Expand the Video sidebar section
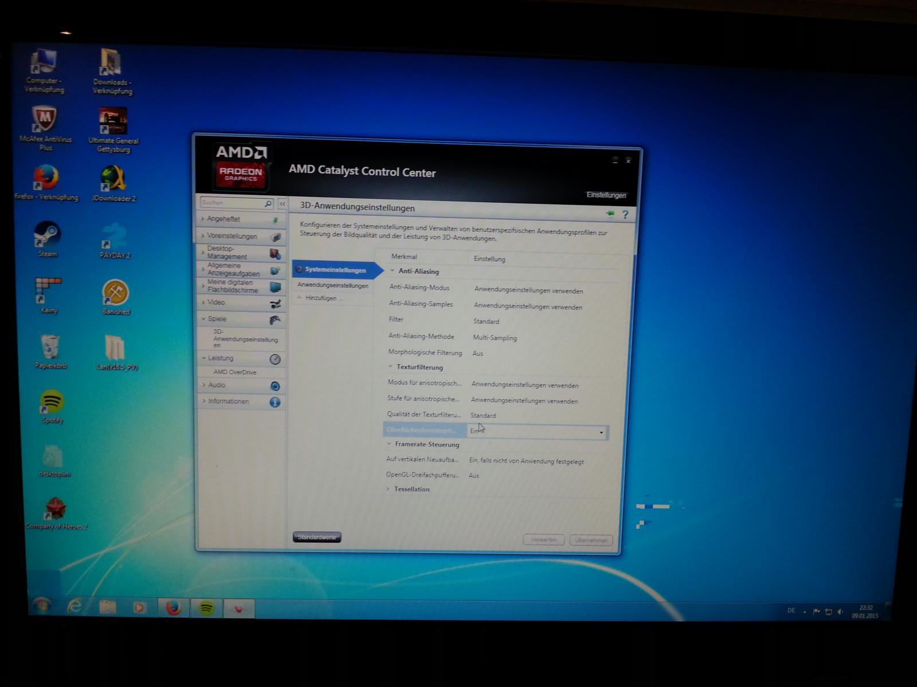 pyautogui.click(x=241, y=302)
